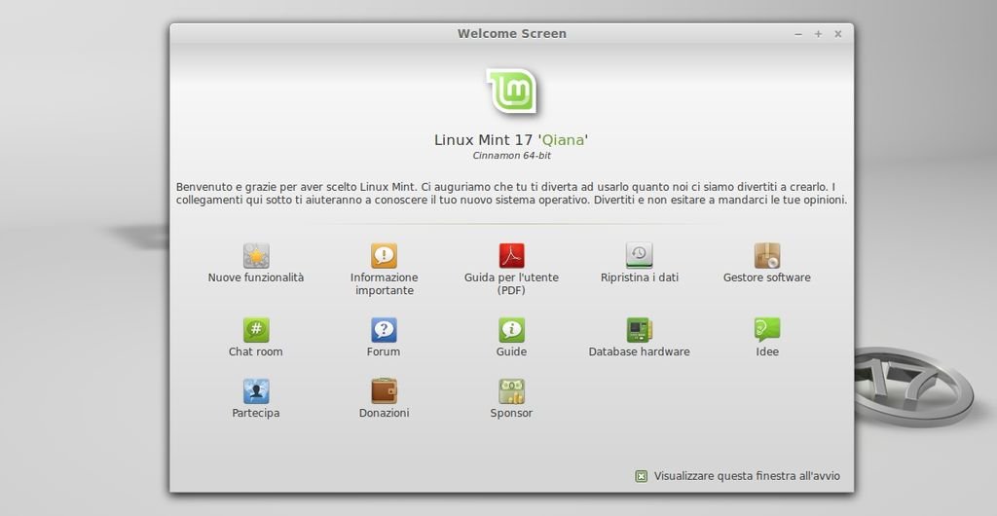Image resolution: width=997 pixels, height=516 pixels.
Task: Click the 'Donazioni' text label
Action: pos(384,413)
